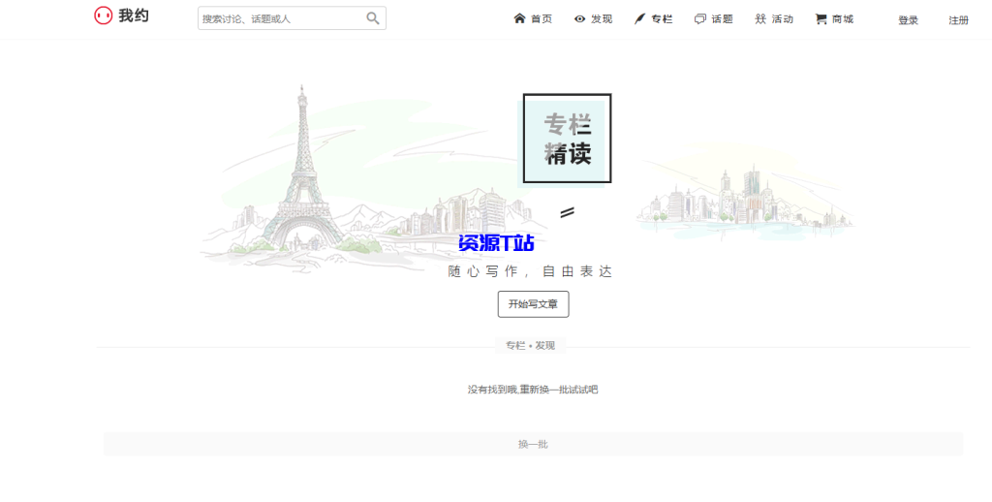
Task: Click the magnifier search icon
Action: [x=373, y=18]
